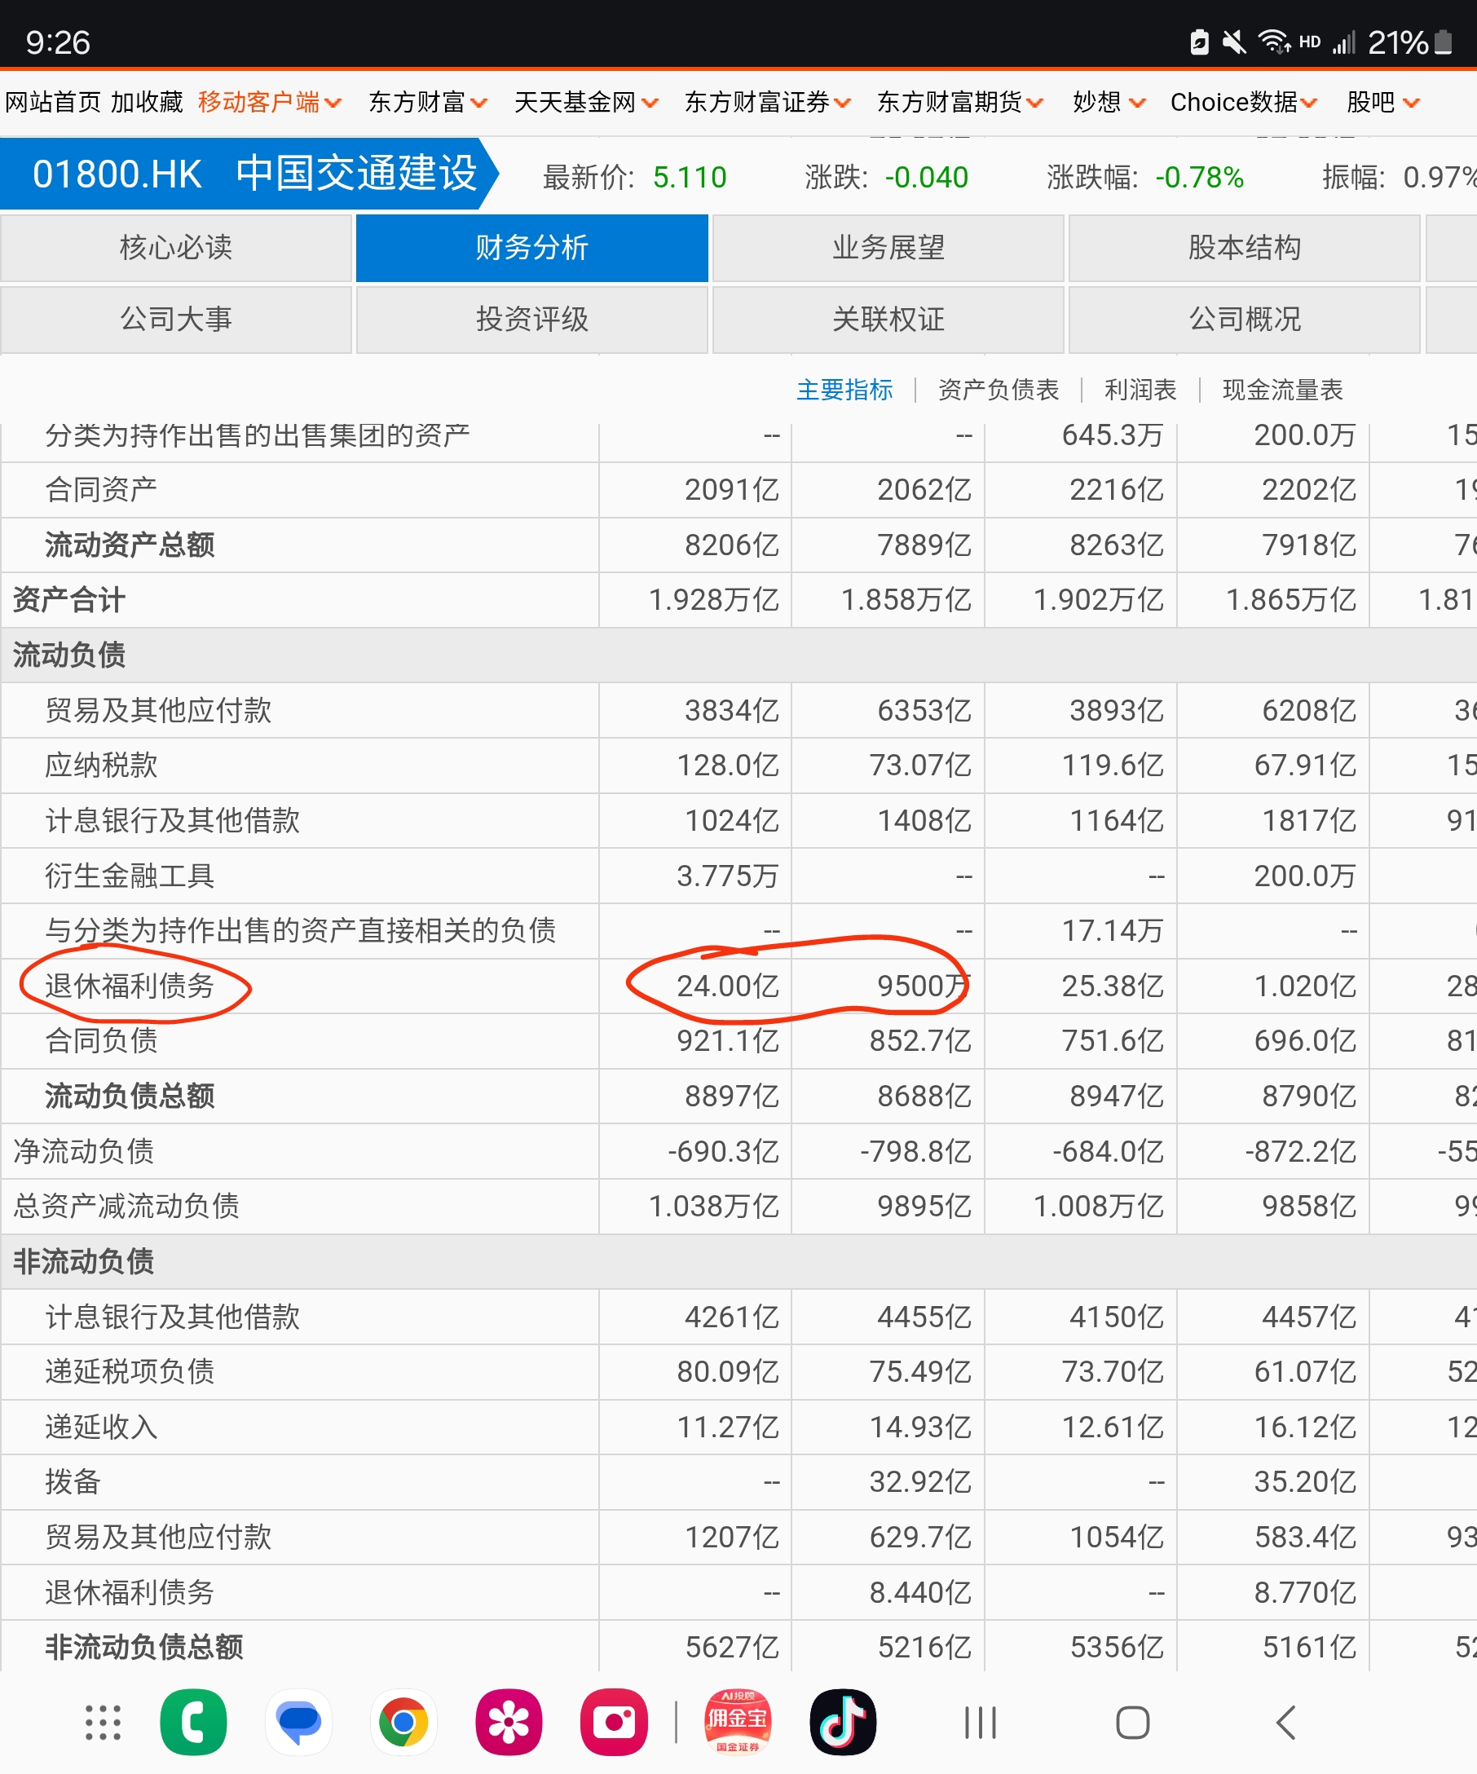Screen dimensions: 1477x1774
Task: Tap the 9500万 退休福利债务 value
Action: (924, 986)
